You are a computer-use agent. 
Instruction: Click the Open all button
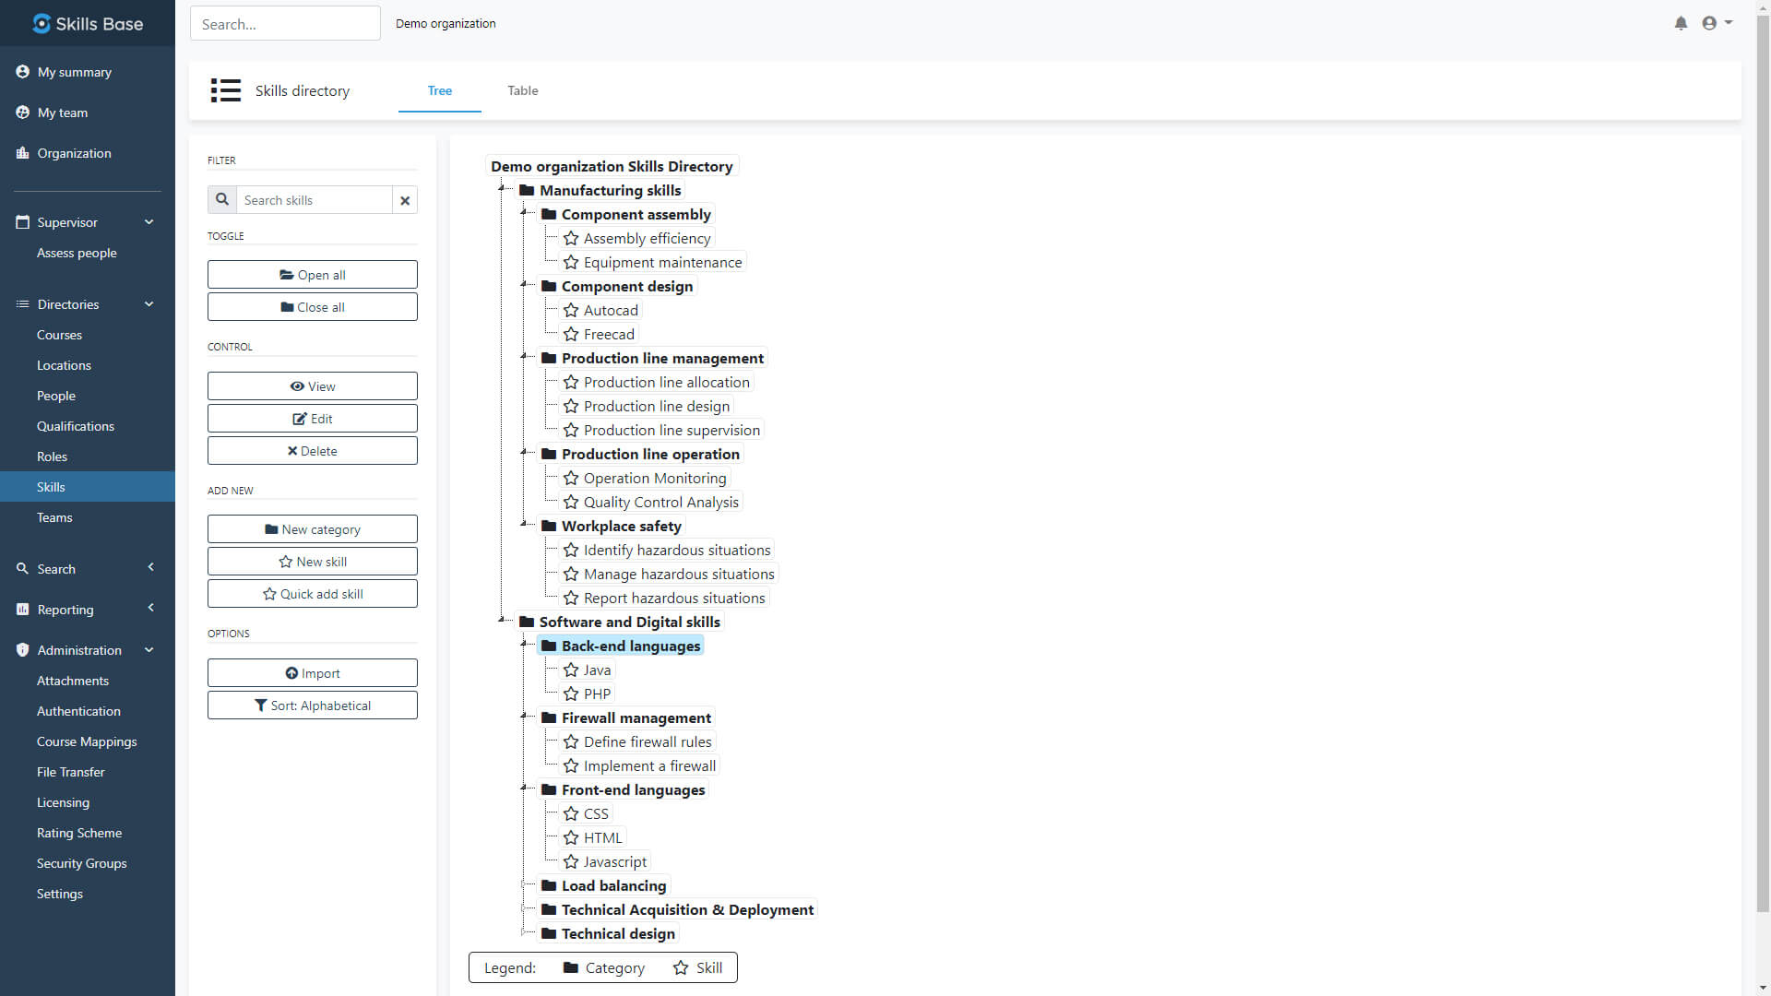coord(312,274)
